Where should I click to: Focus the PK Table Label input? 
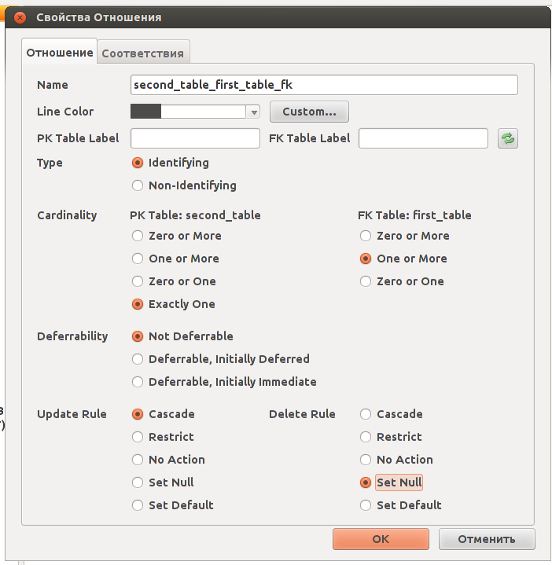point(195,138)
